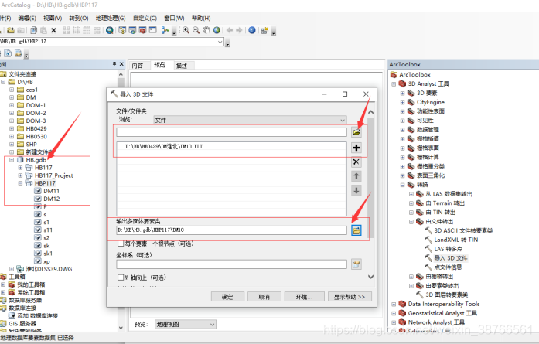Select the Identify info tool
This screenshot has height=344, width=539.
coord(252,30)
